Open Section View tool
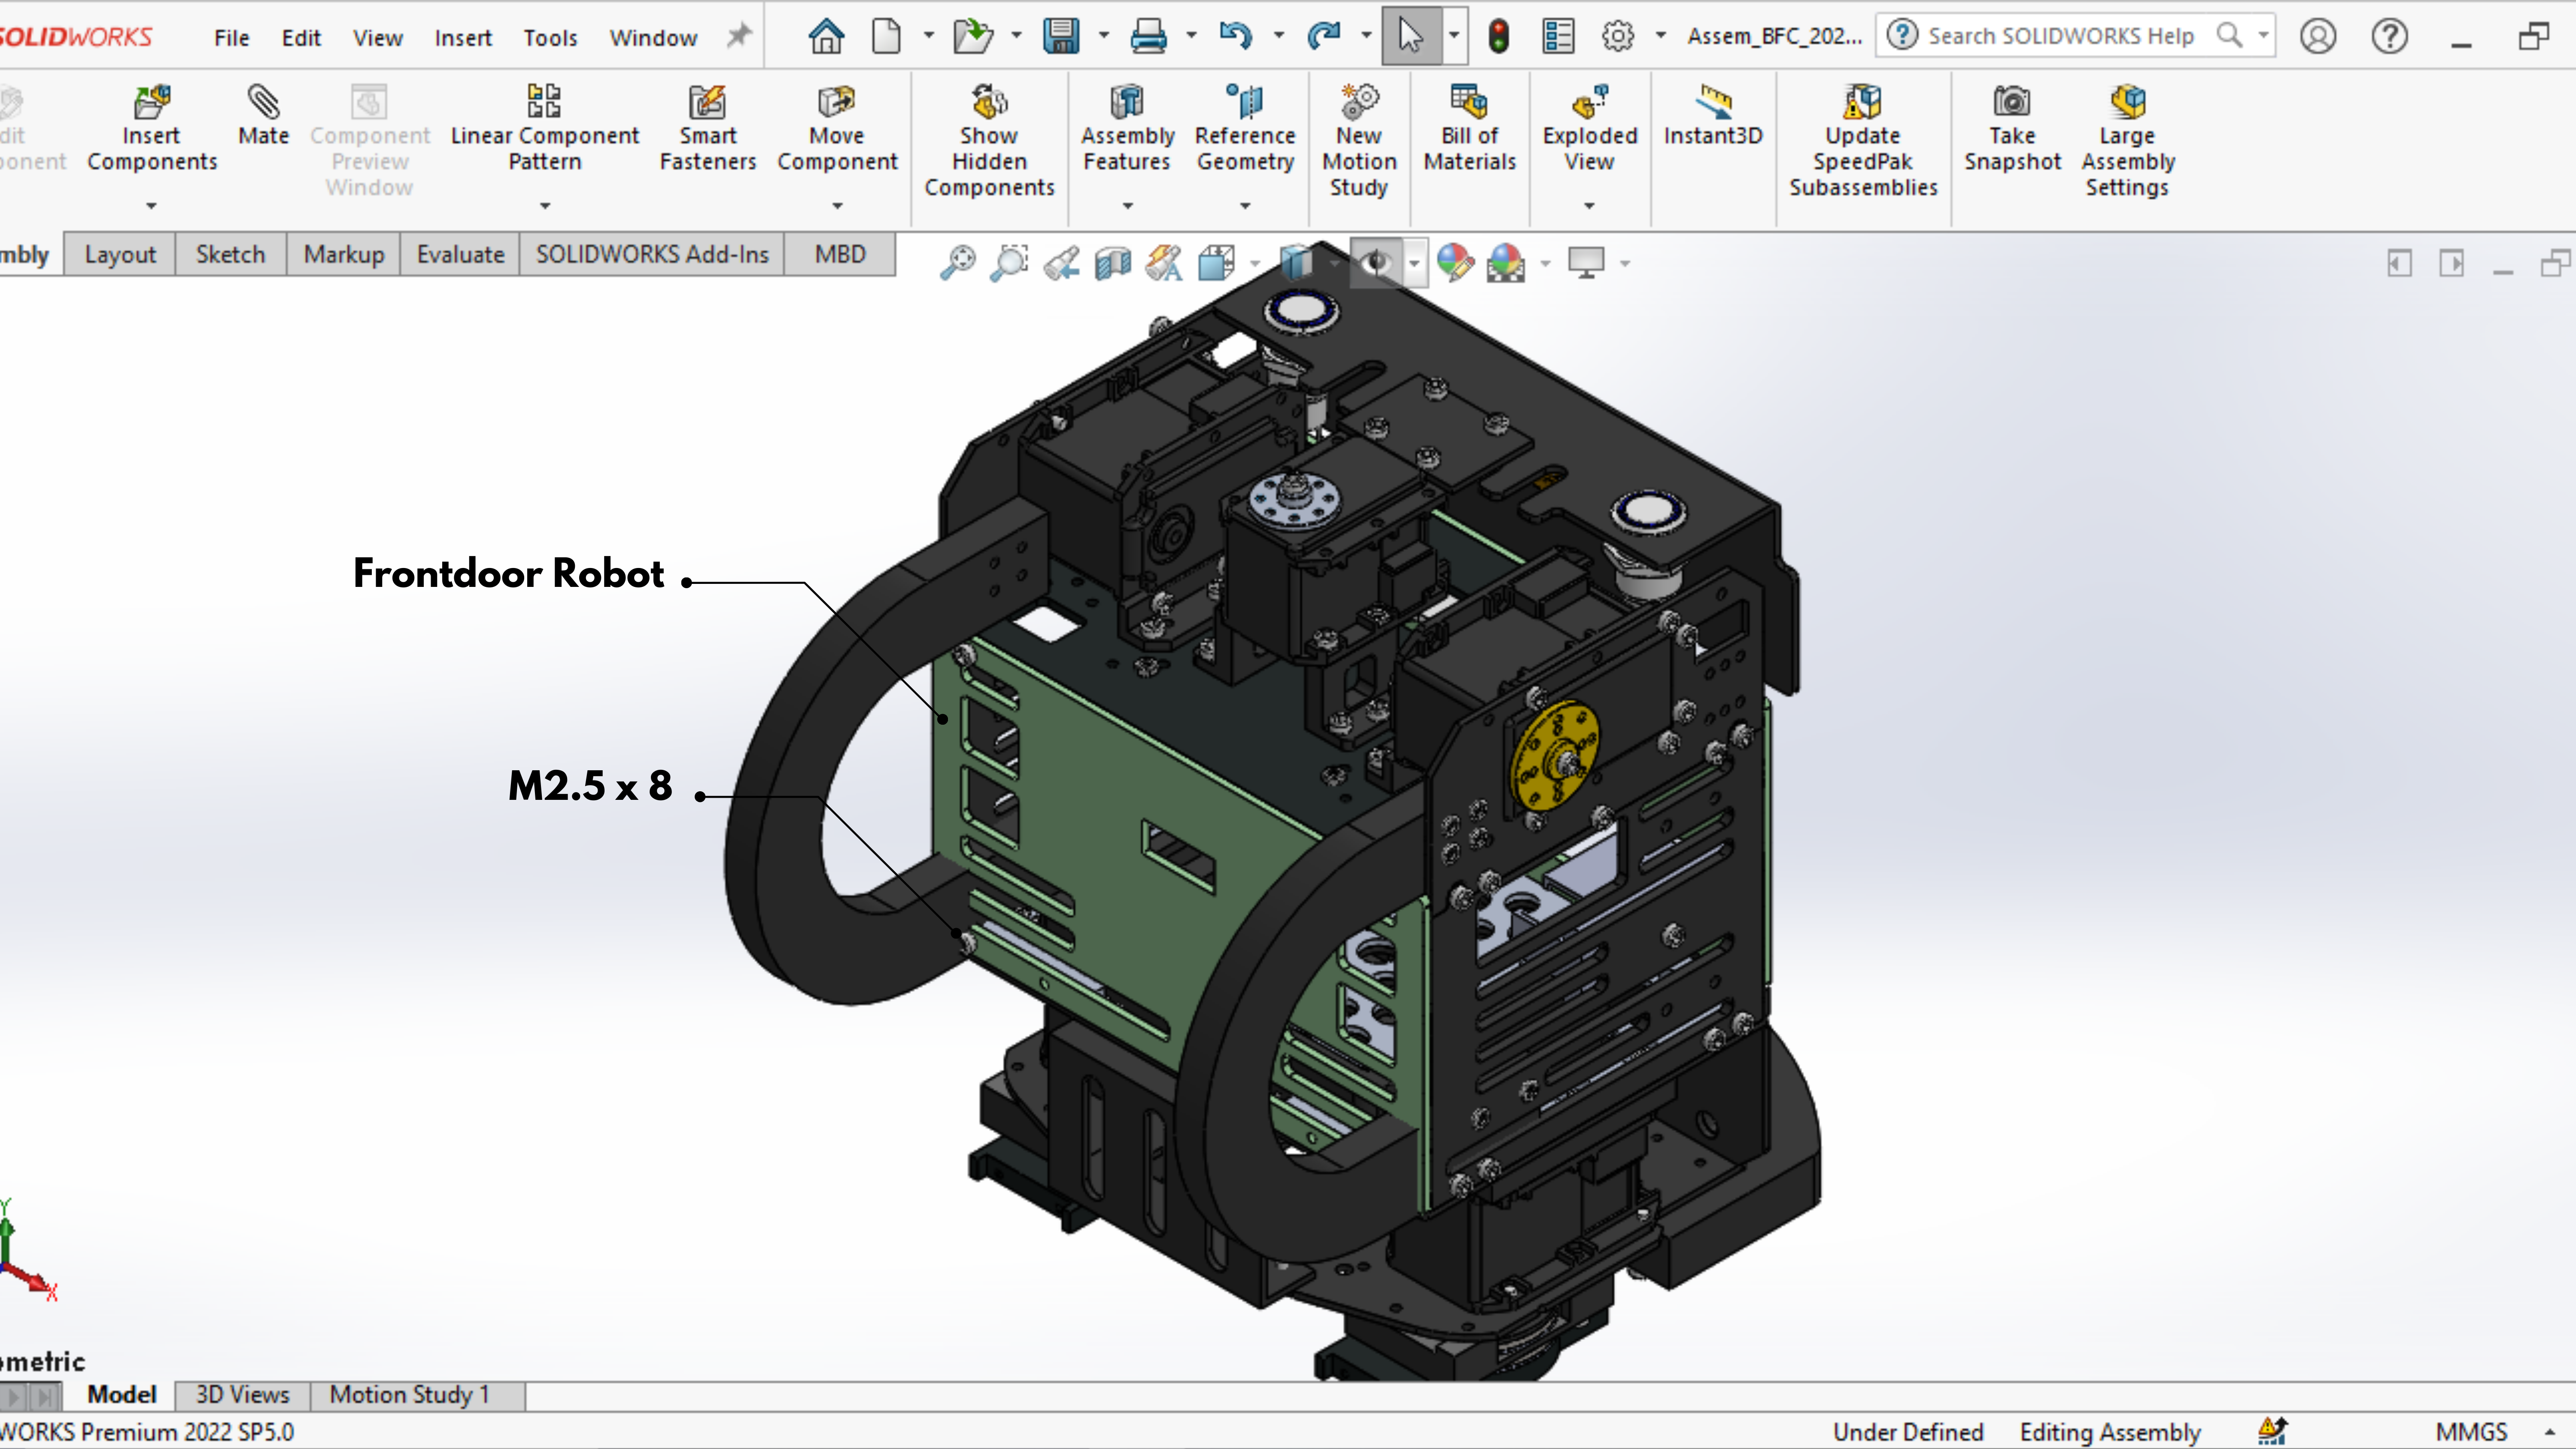This screenshot has width=2576, height=1449. [1113, 263]
